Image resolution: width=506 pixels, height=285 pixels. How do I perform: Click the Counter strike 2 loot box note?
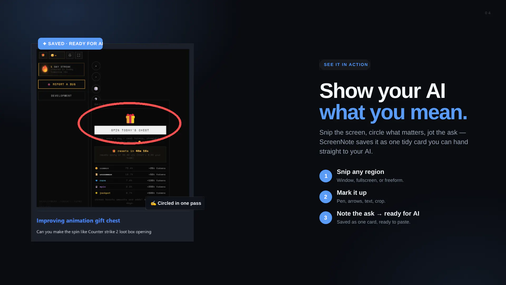click(94, 232)
